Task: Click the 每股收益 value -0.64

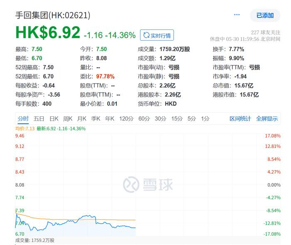Action: tap(49, 86)
